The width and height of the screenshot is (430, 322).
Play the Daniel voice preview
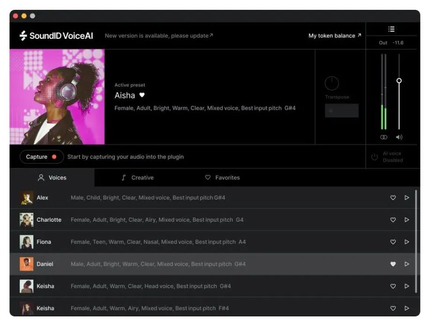(x=407, y=264)
